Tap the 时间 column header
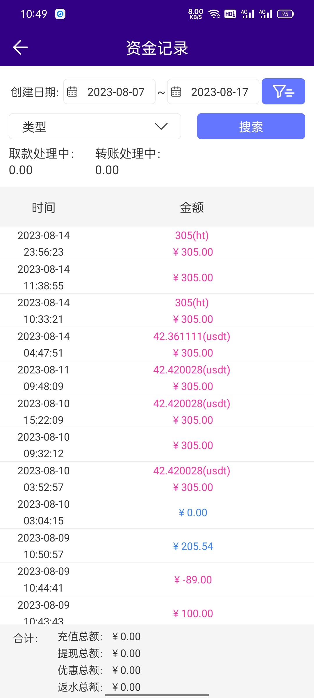314x698 pixels. [44, 207]
